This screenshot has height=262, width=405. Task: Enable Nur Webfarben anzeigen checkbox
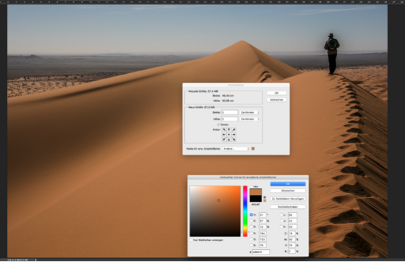tap(191, 240)
